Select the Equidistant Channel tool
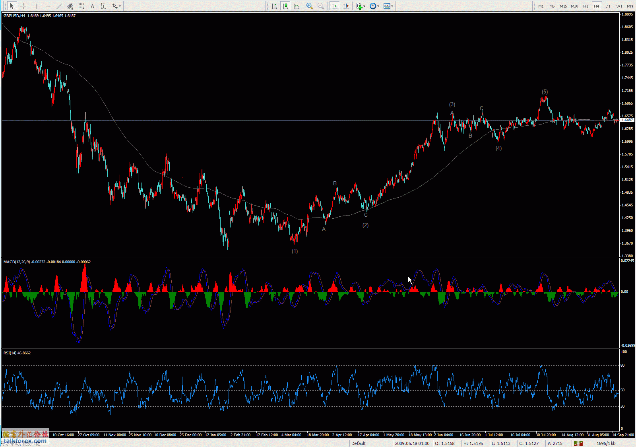 coord(70,6)
